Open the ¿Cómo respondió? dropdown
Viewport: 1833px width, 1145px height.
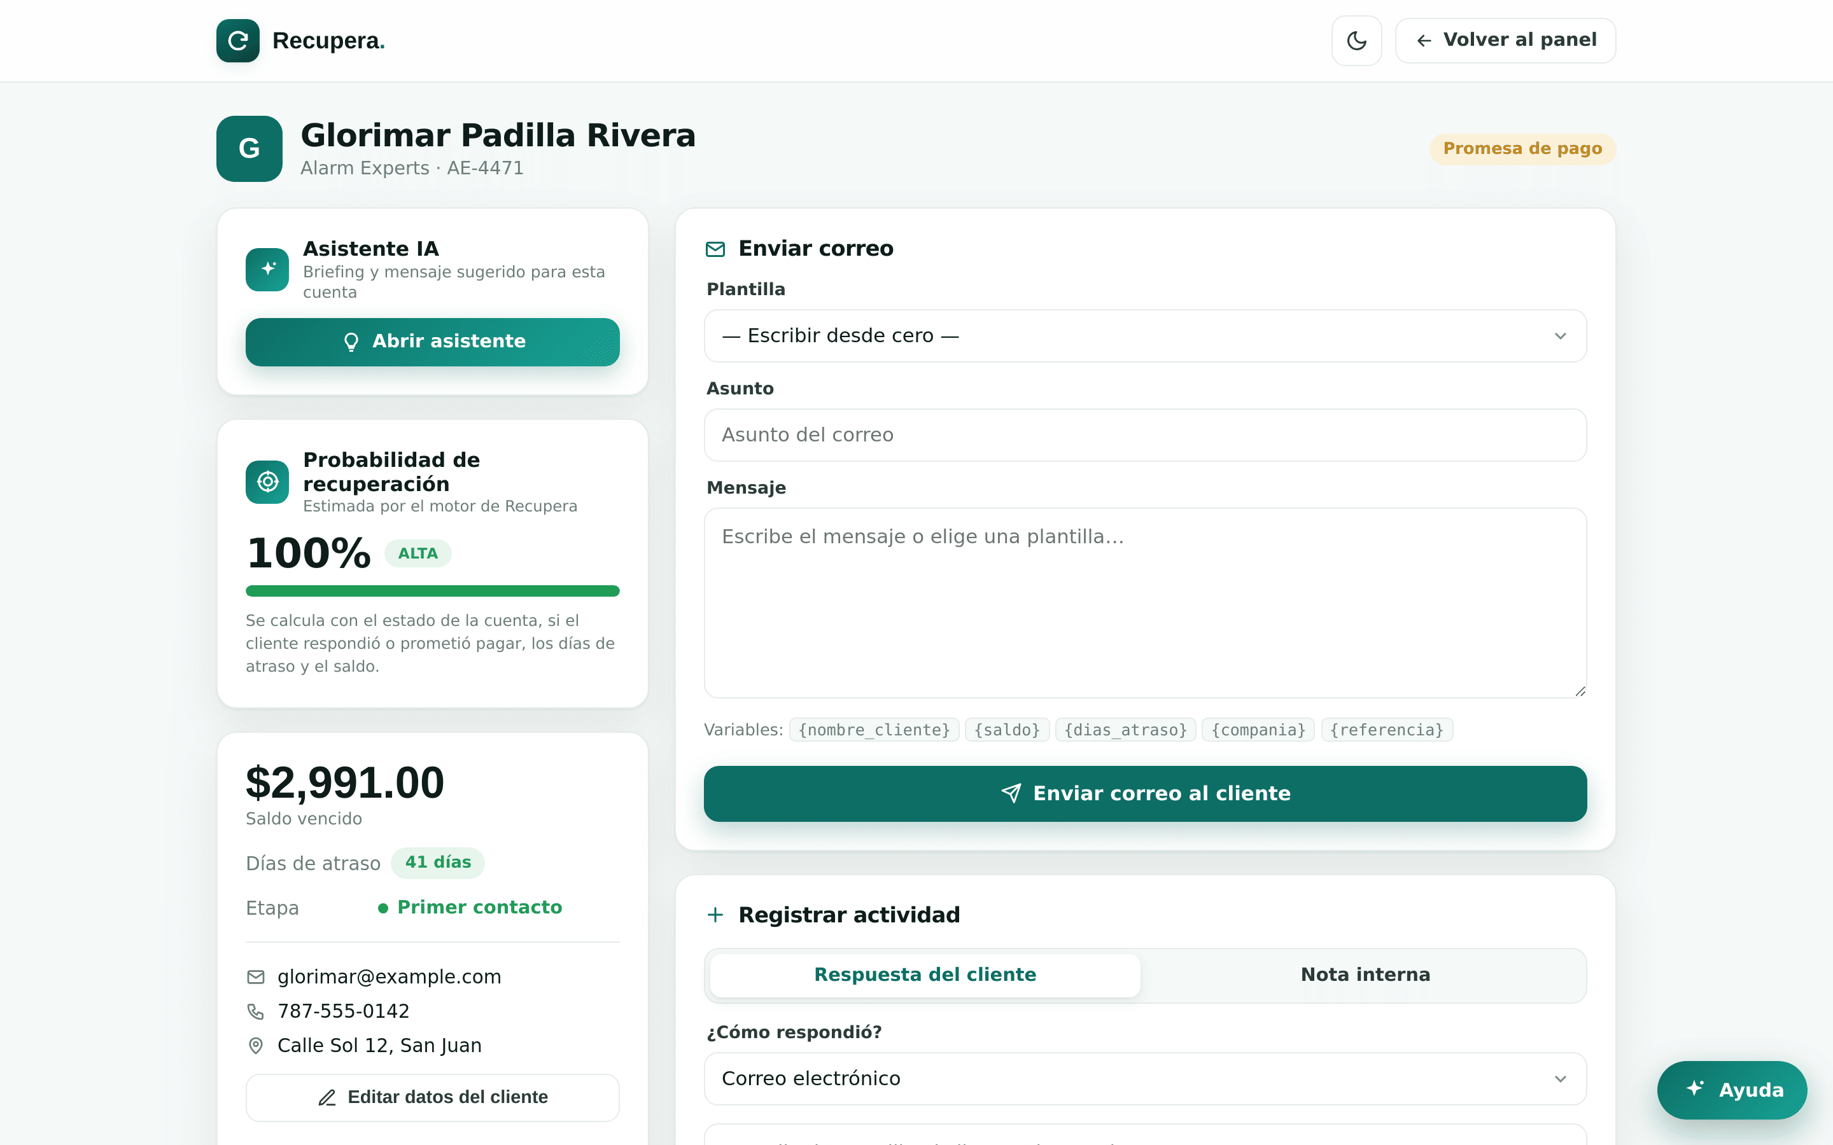[1144, 1078]
